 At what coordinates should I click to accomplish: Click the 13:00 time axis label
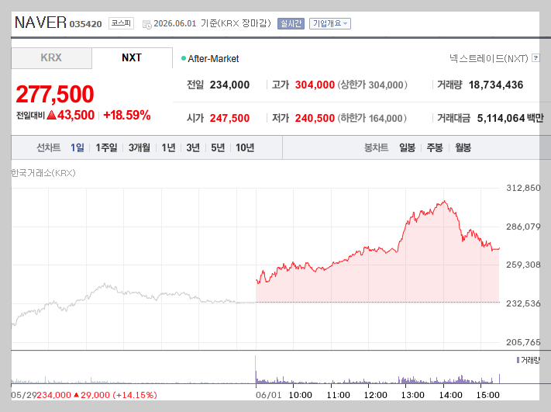pyautogui.click(x=412, y=395)
